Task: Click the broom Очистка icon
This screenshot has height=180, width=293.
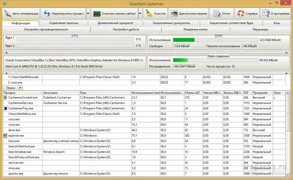Action: pyautogui.click(x=149, y=14)
